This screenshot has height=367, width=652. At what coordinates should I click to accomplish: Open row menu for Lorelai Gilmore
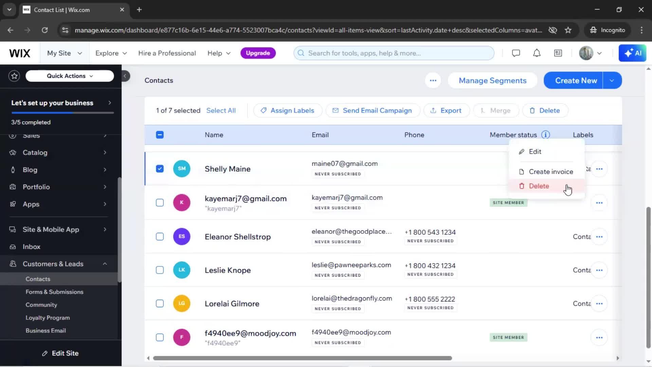pyautogui.click(x=599, y=303)
